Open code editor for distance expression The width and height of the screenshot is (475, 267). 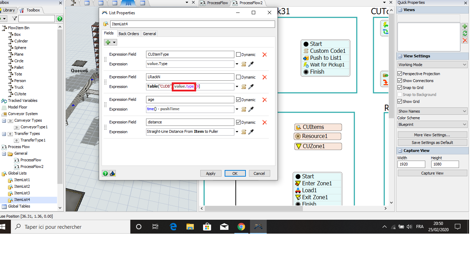244,132
